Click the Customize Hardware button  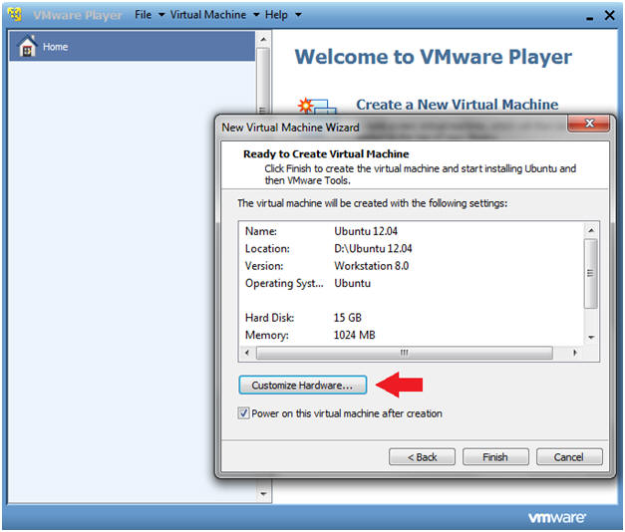[303, 385]
